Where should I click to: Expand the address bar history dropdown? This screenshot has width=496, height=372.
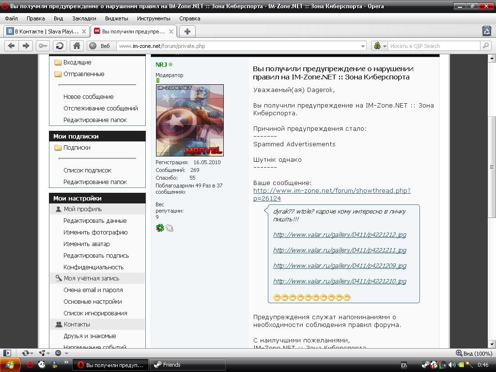click(363, 46)
